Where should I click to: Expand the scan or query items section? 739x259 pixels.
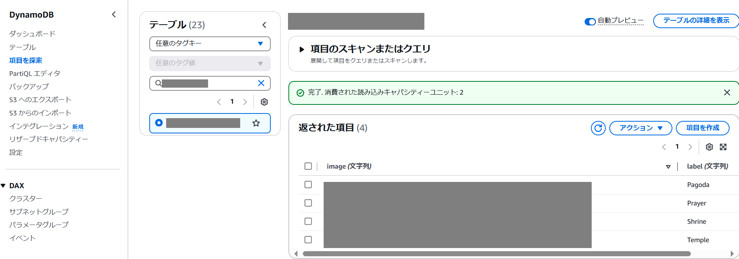pyautogui.click(x=302, y=49)
